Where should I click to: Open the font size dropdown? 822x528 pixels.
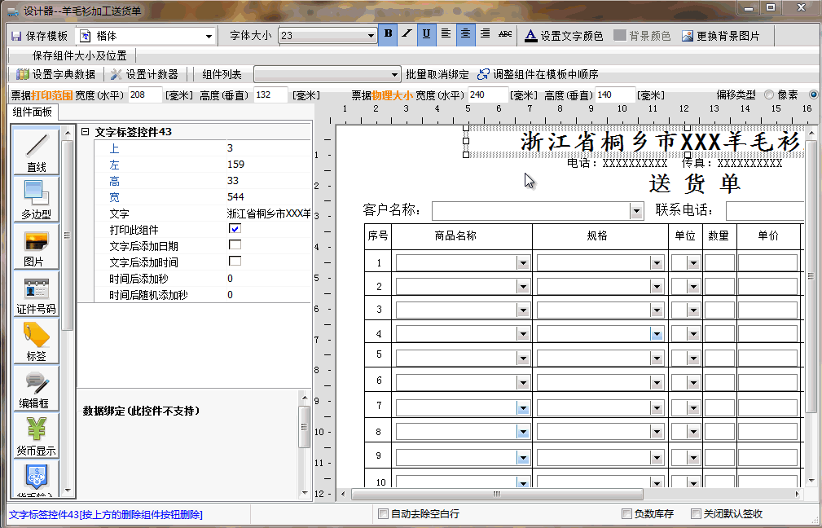[371, 36]
